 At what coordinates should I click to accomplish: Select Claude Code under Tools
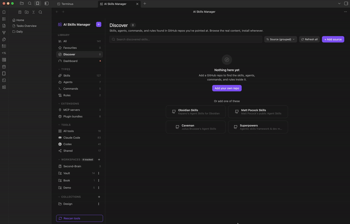pyautogui.click(x=79, y=138)
